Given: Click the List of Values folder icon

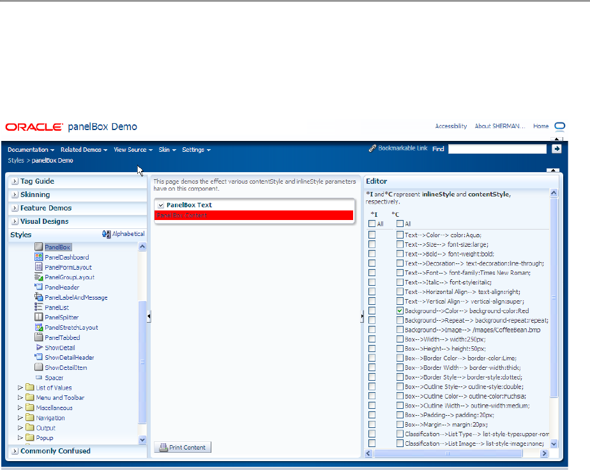Looking at the screenshot, I should (x=30, y=387).
